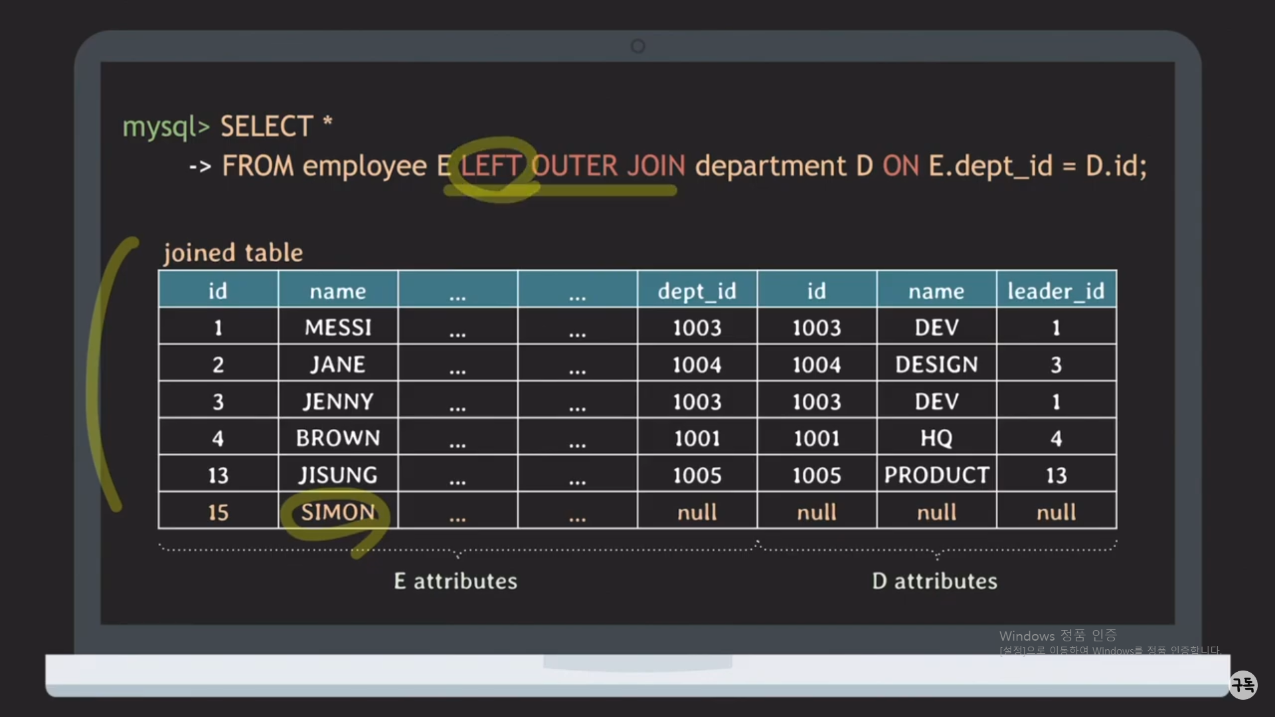Viewport: 1275px width, 717px height.
Task: Click the OUTER JOIN keyword text
Action: click(608, 166)
